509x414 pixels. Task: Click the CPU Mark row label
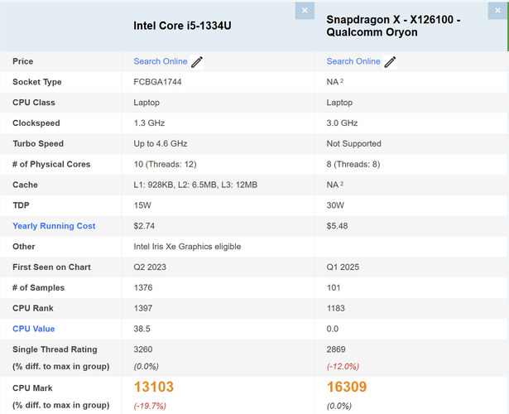32,388
